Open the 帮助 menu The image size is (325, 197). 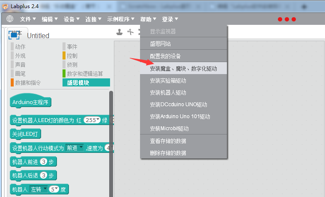(x=148, y=19)
